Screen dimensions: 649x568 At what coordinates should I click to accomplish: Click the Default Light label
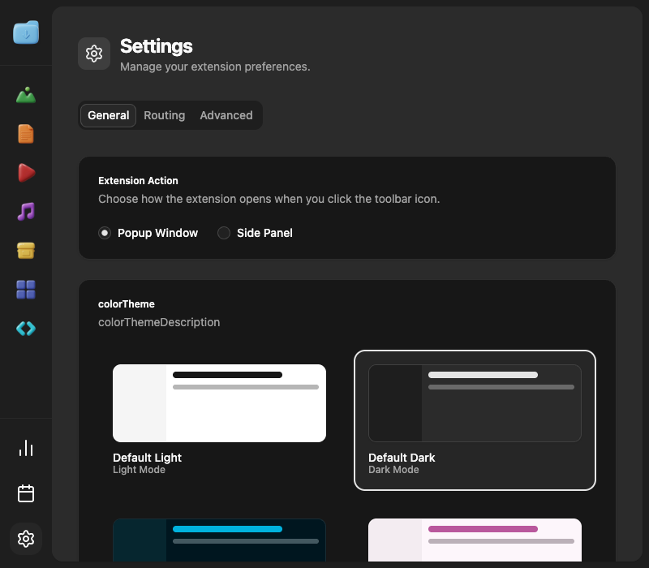tap(148, 458)
